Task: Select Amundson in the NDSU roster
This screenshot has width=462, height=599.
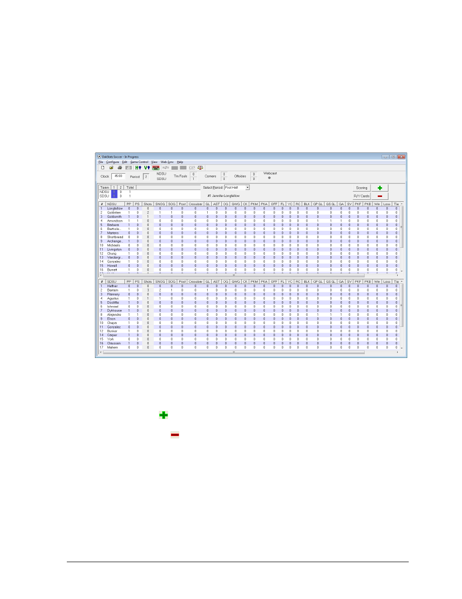Action: (115, 221)
